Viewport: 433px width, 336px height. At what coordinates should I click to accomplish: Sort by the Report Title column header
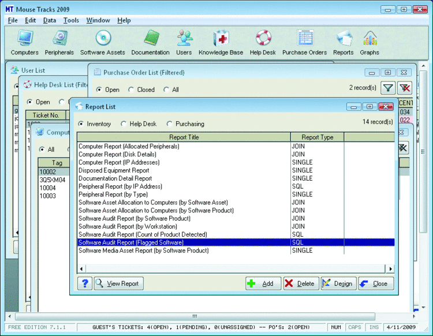point(184,137)
